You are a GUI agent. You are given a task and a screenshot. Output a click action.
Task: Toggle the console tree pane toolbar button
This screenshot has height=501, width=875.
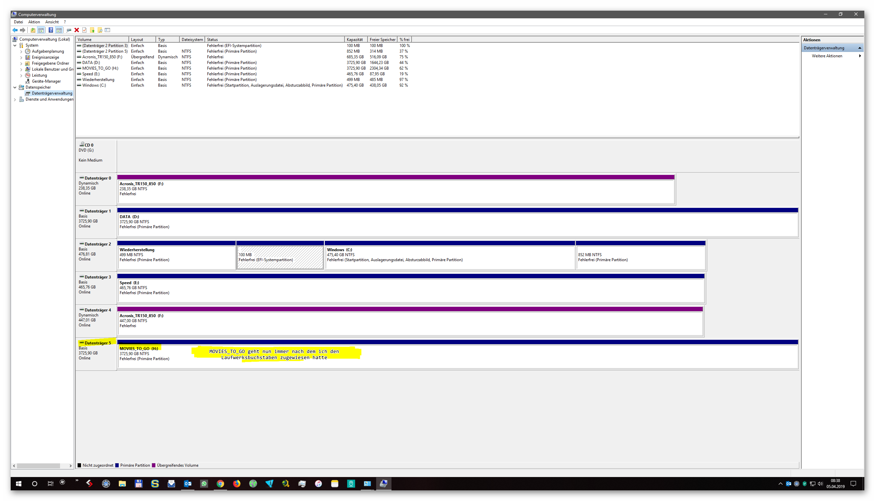point(41,30)
